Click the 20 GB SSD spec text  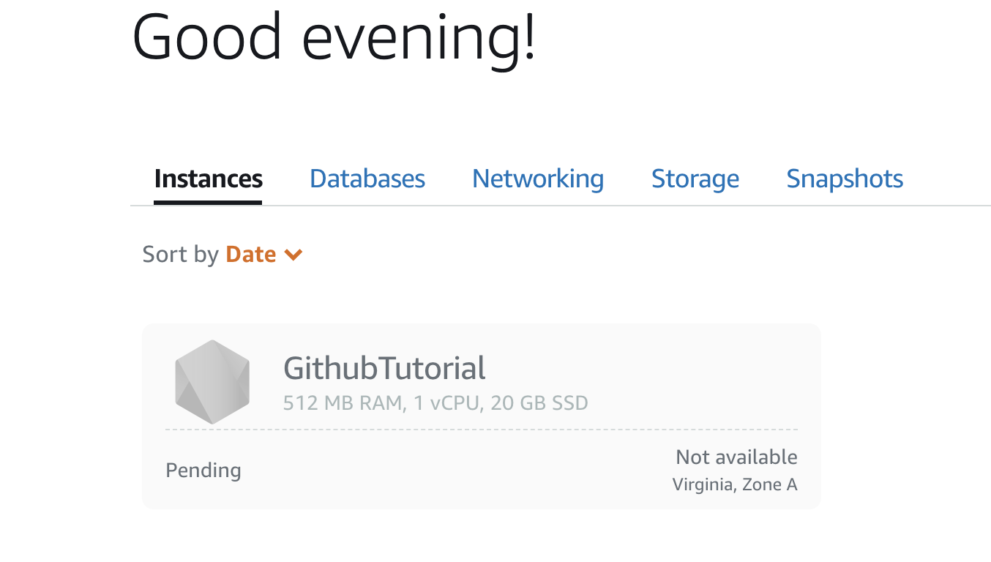[x=539, y=403]
